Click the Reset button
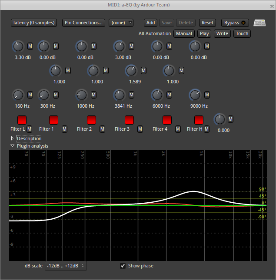This screenshot has height=280, width=276. tap(207, 23)
